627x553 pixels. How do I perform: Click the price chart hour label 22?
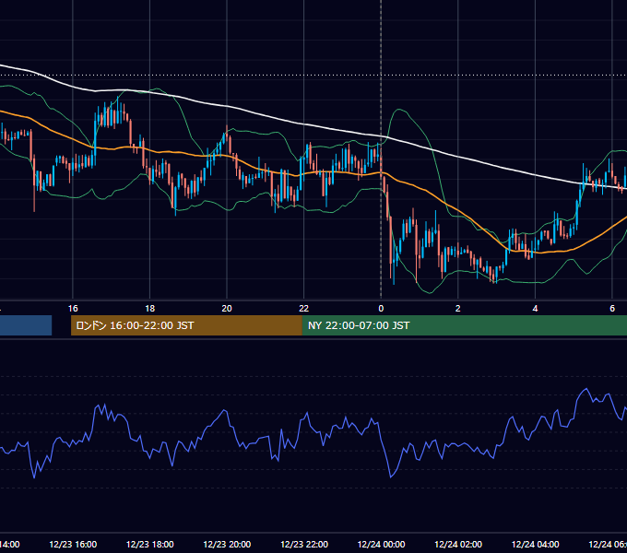(304, 309)
